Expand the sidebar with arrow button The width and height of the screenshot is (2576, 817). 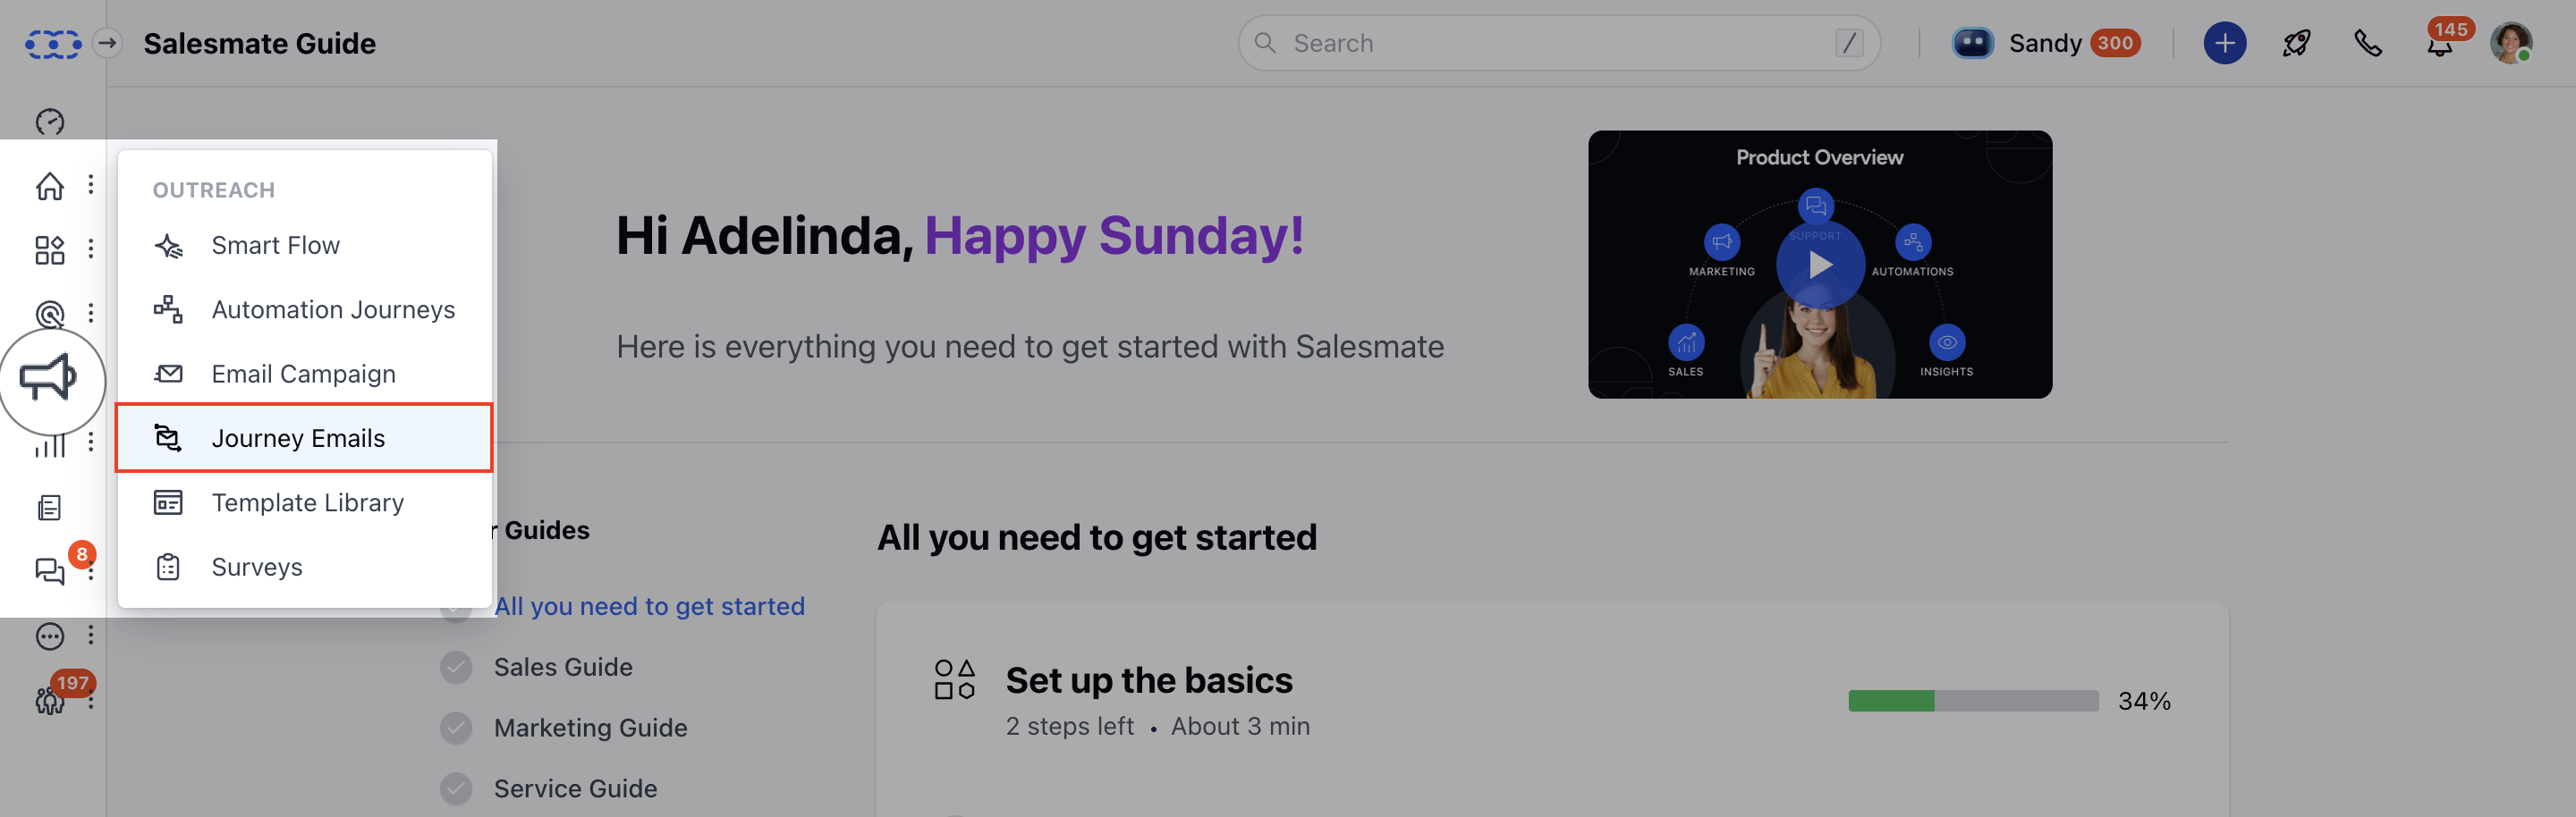107,43
